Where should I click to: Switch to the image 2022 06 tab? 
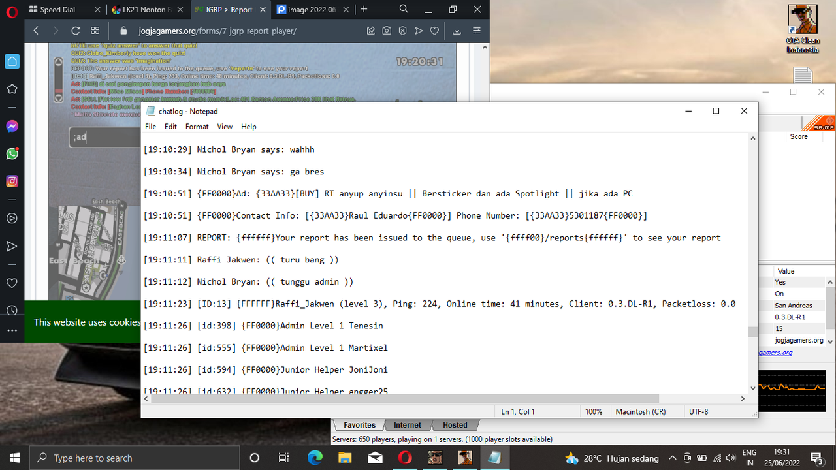[x=313, y=10]
